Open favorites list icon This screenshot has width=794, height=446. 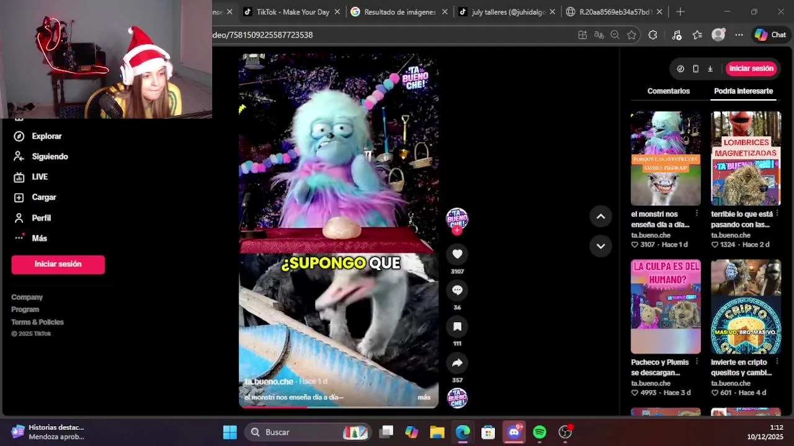coord(697,35)
